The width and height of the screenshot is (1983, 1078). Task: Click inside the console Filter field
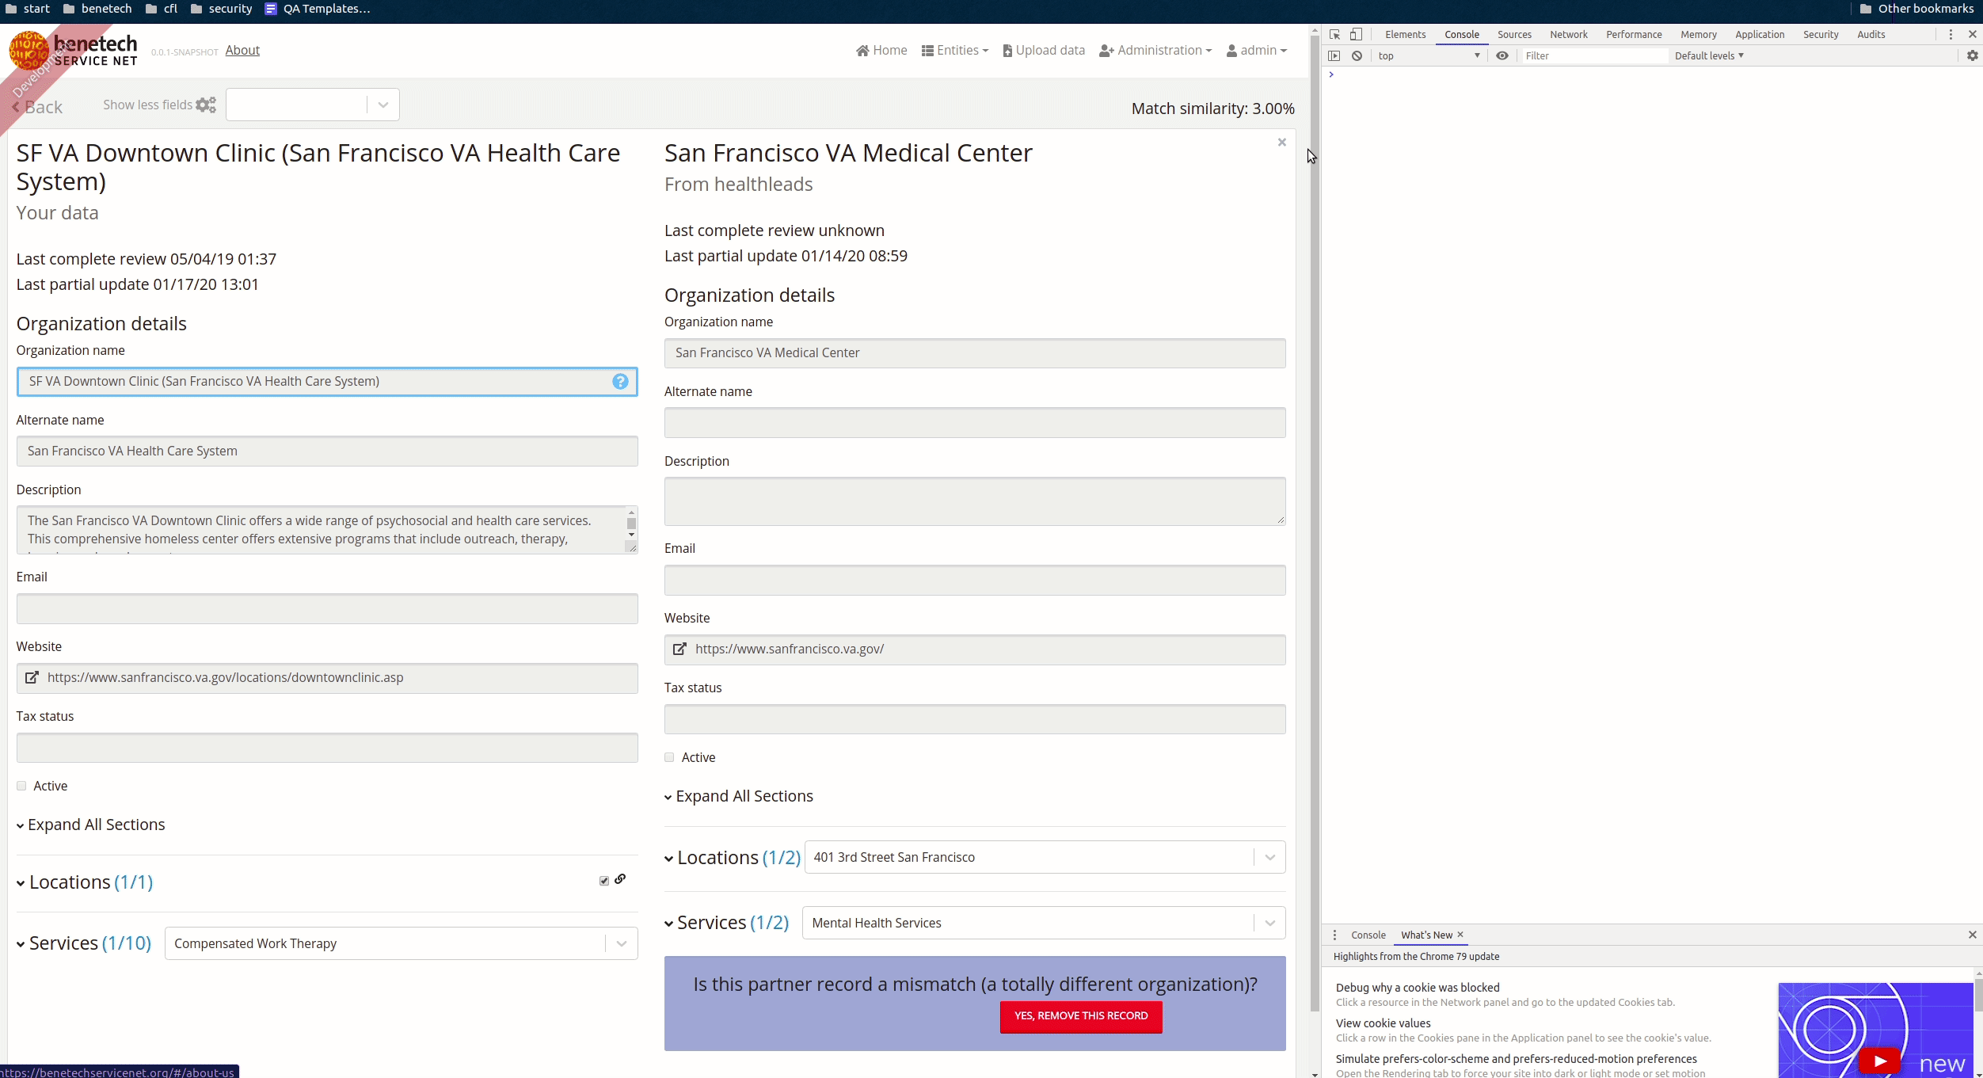coord(1592,55)
